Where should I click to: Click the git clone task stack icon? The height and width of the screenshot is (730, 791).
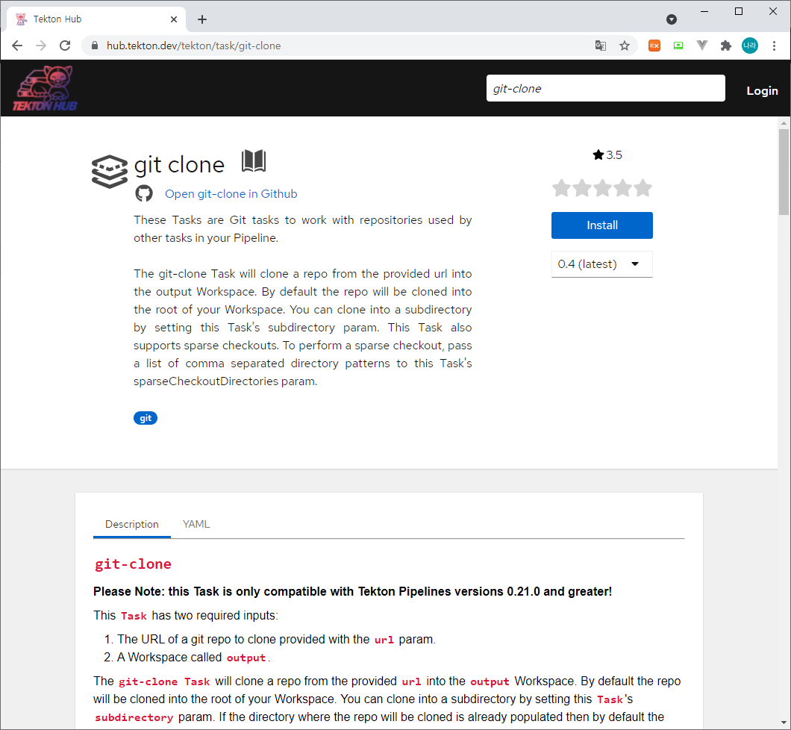click(x=110, y=172)
